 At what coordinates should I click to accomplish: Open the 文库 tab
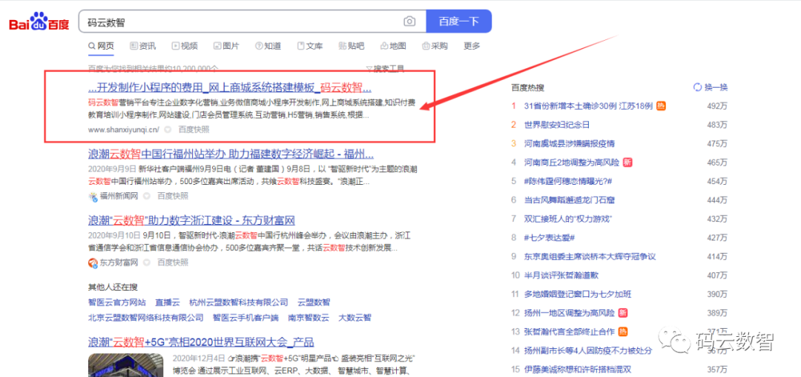310,46
